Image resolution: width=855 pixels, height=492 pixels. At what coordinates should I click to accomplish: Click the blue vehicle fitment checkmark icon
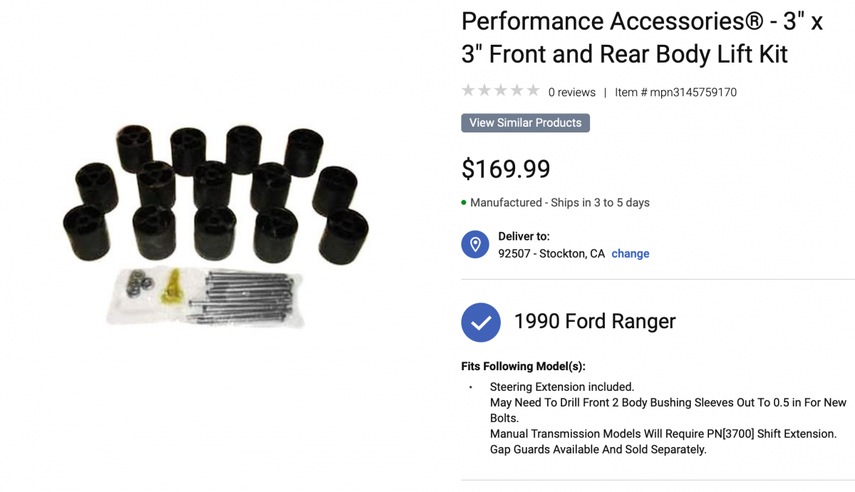482,323
